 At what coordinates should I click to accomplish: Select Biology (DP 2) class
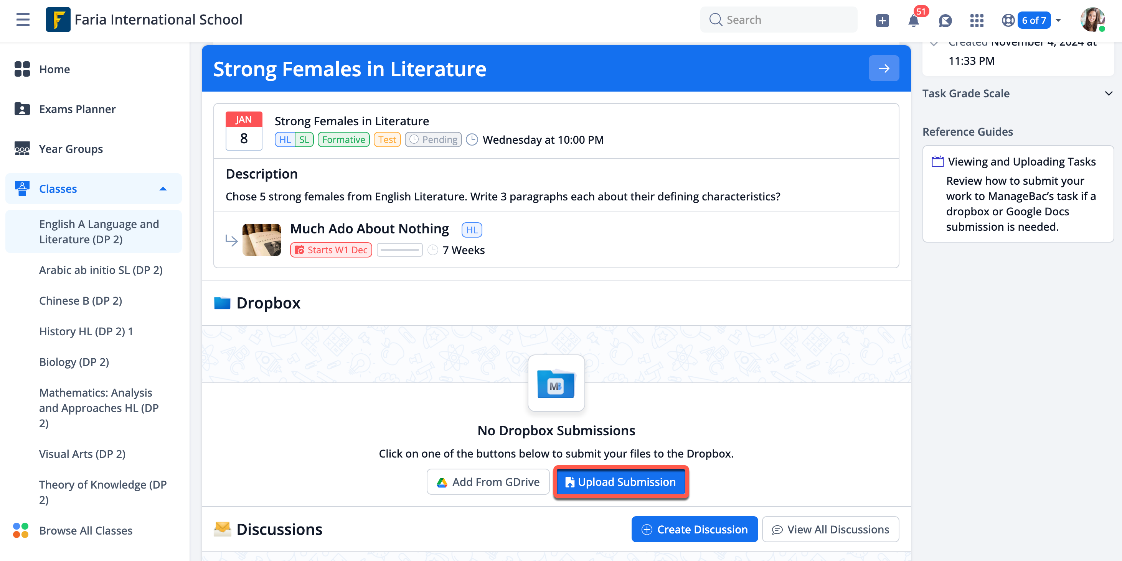tap(74, 362)
